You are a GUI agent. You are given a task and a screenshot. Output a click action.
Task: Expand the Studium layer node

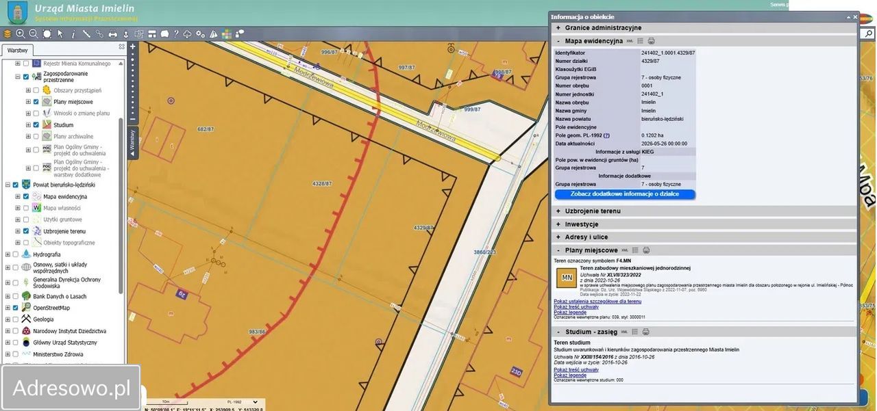coord(28,125)
